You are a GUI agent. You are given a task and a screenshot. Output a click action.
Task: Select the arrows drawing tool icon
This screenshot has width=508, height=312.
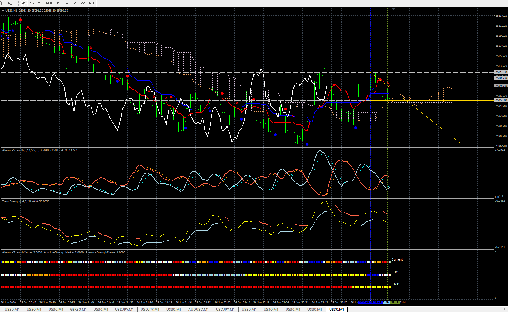click(9, 3)
